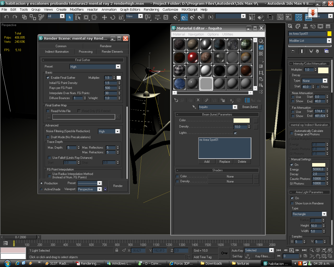
Task: Check Automatically Calculate Energy and Photons
Action: [292, 133]
